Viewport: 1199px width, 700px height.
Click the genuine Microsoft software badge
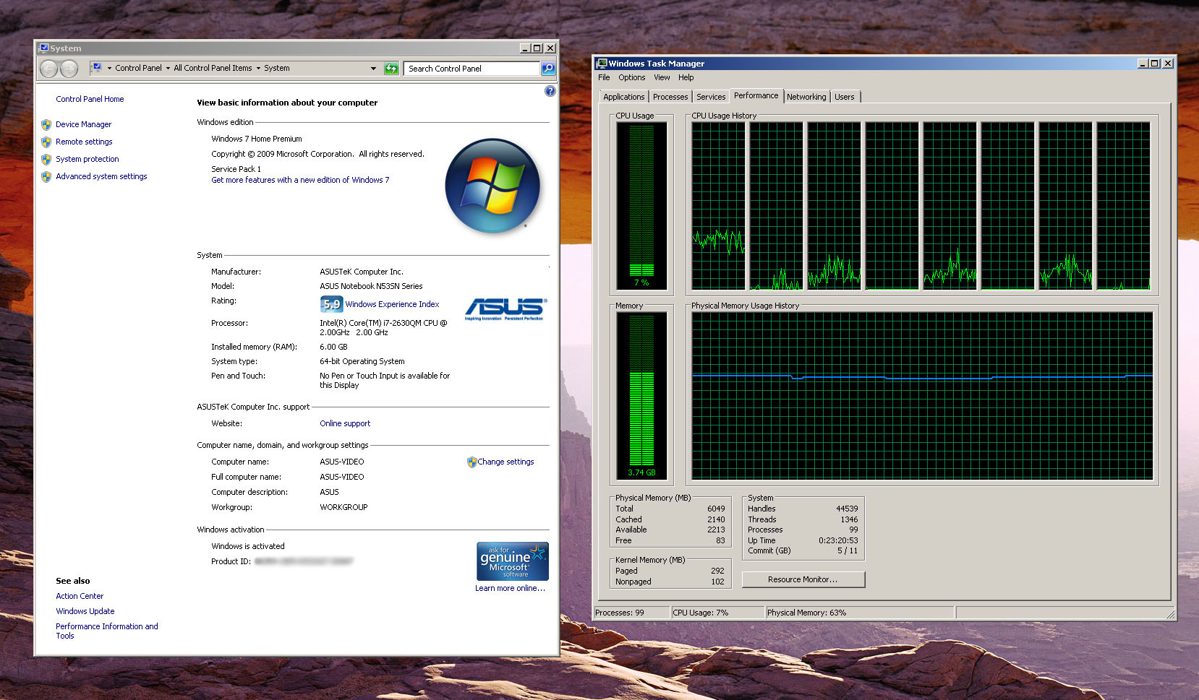512,561
